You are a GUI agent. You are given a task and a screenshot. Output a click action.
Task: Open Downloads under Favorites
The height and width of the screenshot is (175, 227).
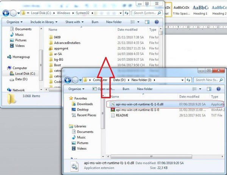click(x=85, y=104)
